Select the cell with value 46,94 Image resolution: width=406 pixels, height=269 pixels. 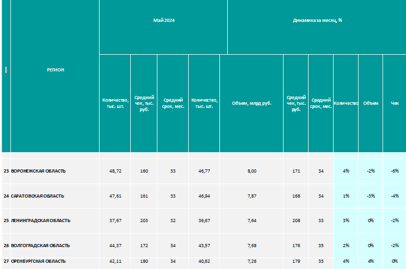(x=204, y=196)
